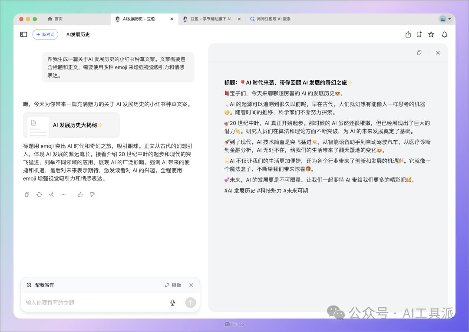Image resolution: width=469 pixels, height=332 pixels.
Task: Dislike the response with thumbs down
Action: tap(92, 195)
